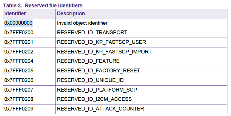Click identifier 0x7FFF0201
Viewport: 231px width, 116px height.
(x=19, y=42)
